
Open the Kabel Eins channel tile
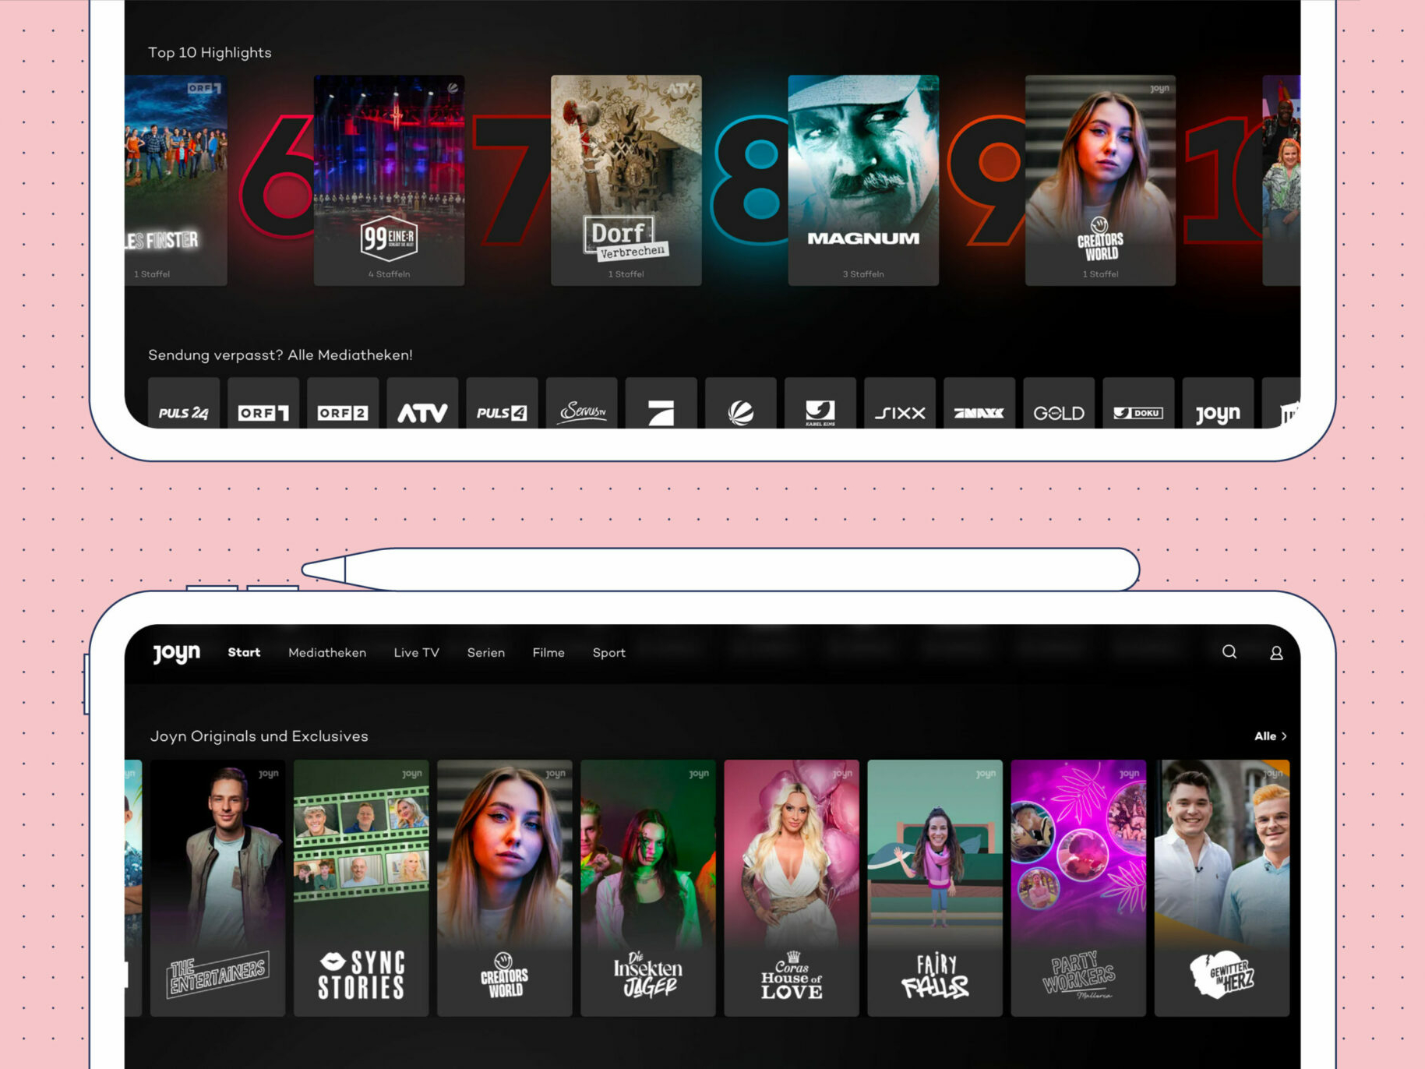click(820, 404)
